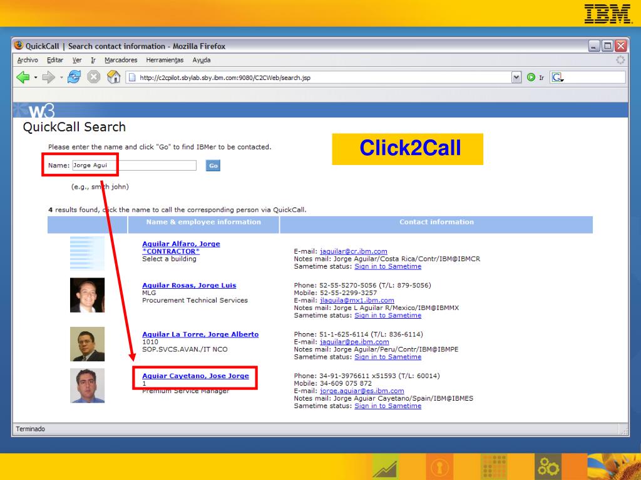Click the Firefox throbber activity icon
This screenshot has height=480, width=641.
[620, 60]
